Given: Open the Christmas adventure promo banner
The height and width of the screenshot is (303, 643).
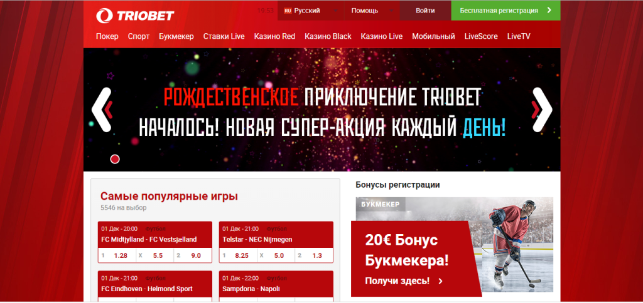Looking at the screenshot, I should point(322,110).
